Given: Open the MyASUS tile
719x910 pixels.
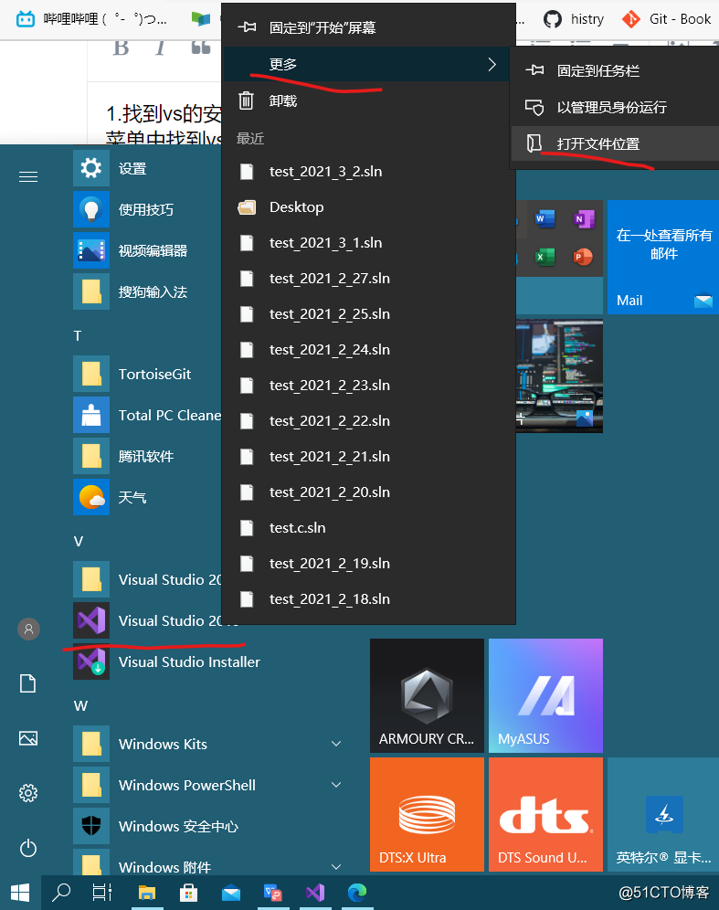Looking at the screenshot, I should pos(545,695).
